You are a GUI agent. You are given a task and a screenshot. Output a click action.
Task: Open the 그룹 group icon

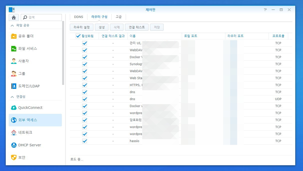(x=14, y=74)
